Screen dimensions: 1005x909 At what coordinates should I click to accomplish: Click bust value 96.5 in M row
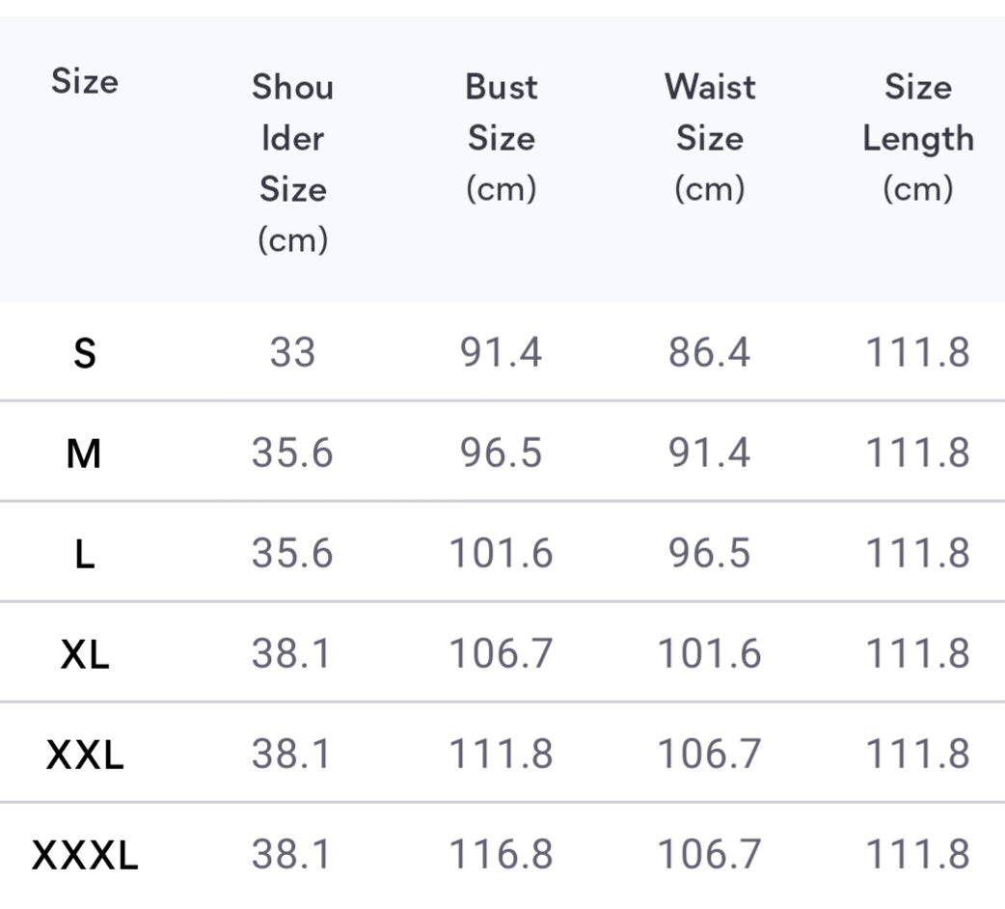pyautogui.click(x=501, y=454)
